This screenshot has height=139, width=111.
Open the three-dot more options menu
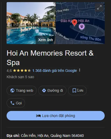80,70
